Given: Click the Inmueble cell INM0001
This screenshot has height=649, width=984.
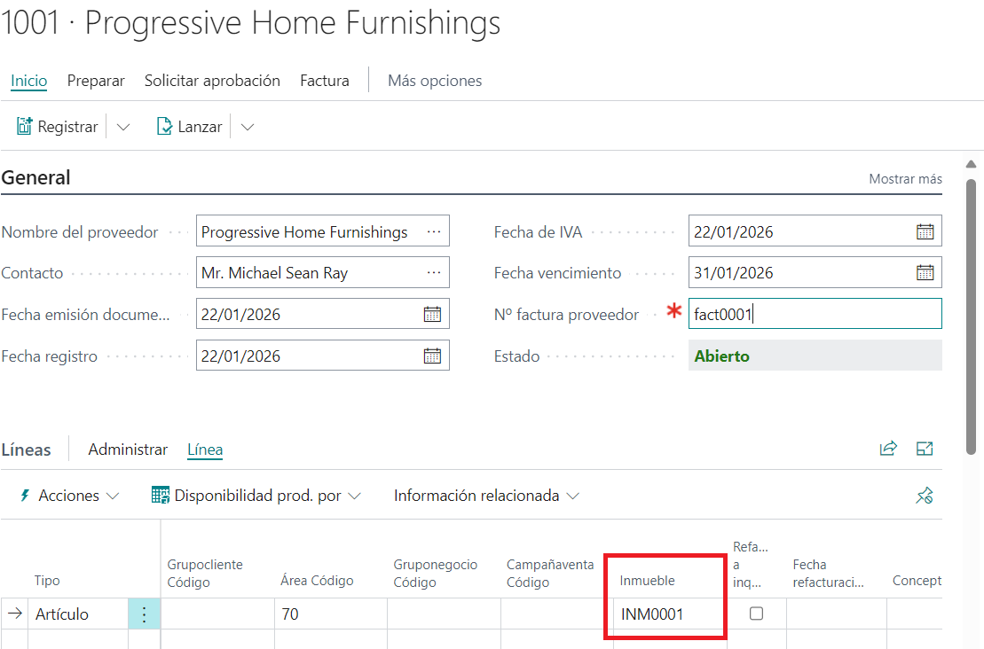Looking at the screenshot, I should [x=670, y=614].
